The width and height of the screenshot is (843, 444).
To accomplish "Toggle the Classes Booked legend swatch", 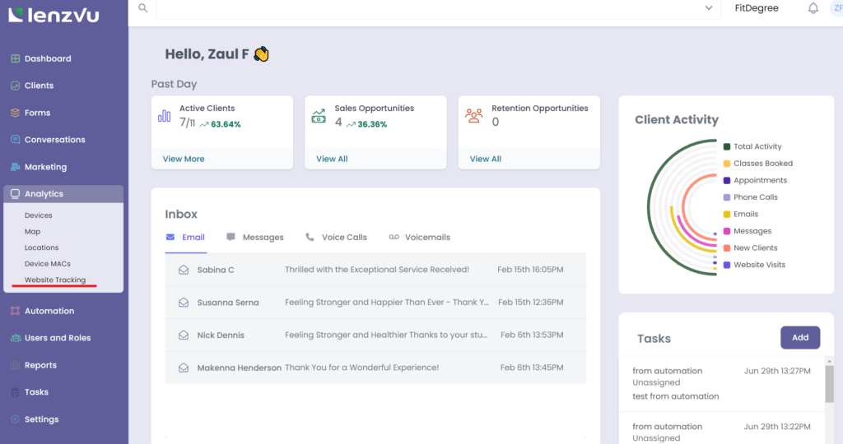I will pyautogui.click(x=727, y=164).
